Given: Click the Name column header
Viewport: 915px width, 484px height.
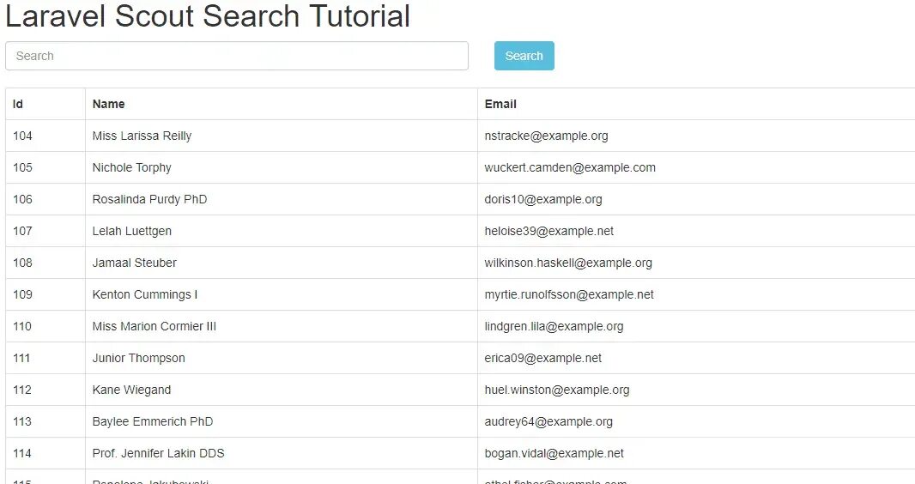Looking at the screenshot, I should 109,104.
